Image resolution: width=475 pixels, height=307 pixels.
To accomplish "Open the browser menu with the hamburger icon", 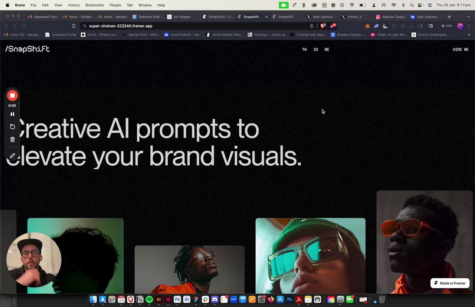I will [x=469, y=26].
